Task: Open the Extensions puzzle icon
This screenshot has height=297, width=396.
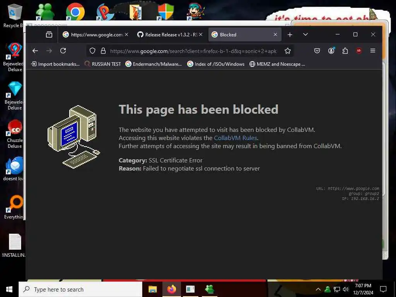Action: pyautogui.click(x=345, y=51)
